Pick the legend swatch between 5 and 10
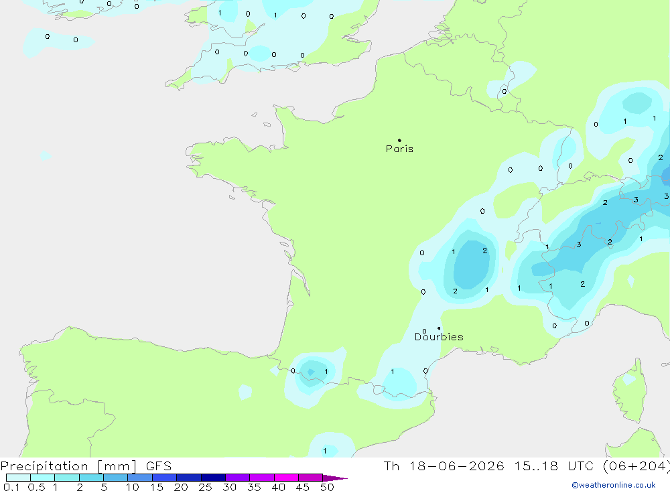This screenshot has width=670, height=491. pyautogui.click(x=116, y=478)
